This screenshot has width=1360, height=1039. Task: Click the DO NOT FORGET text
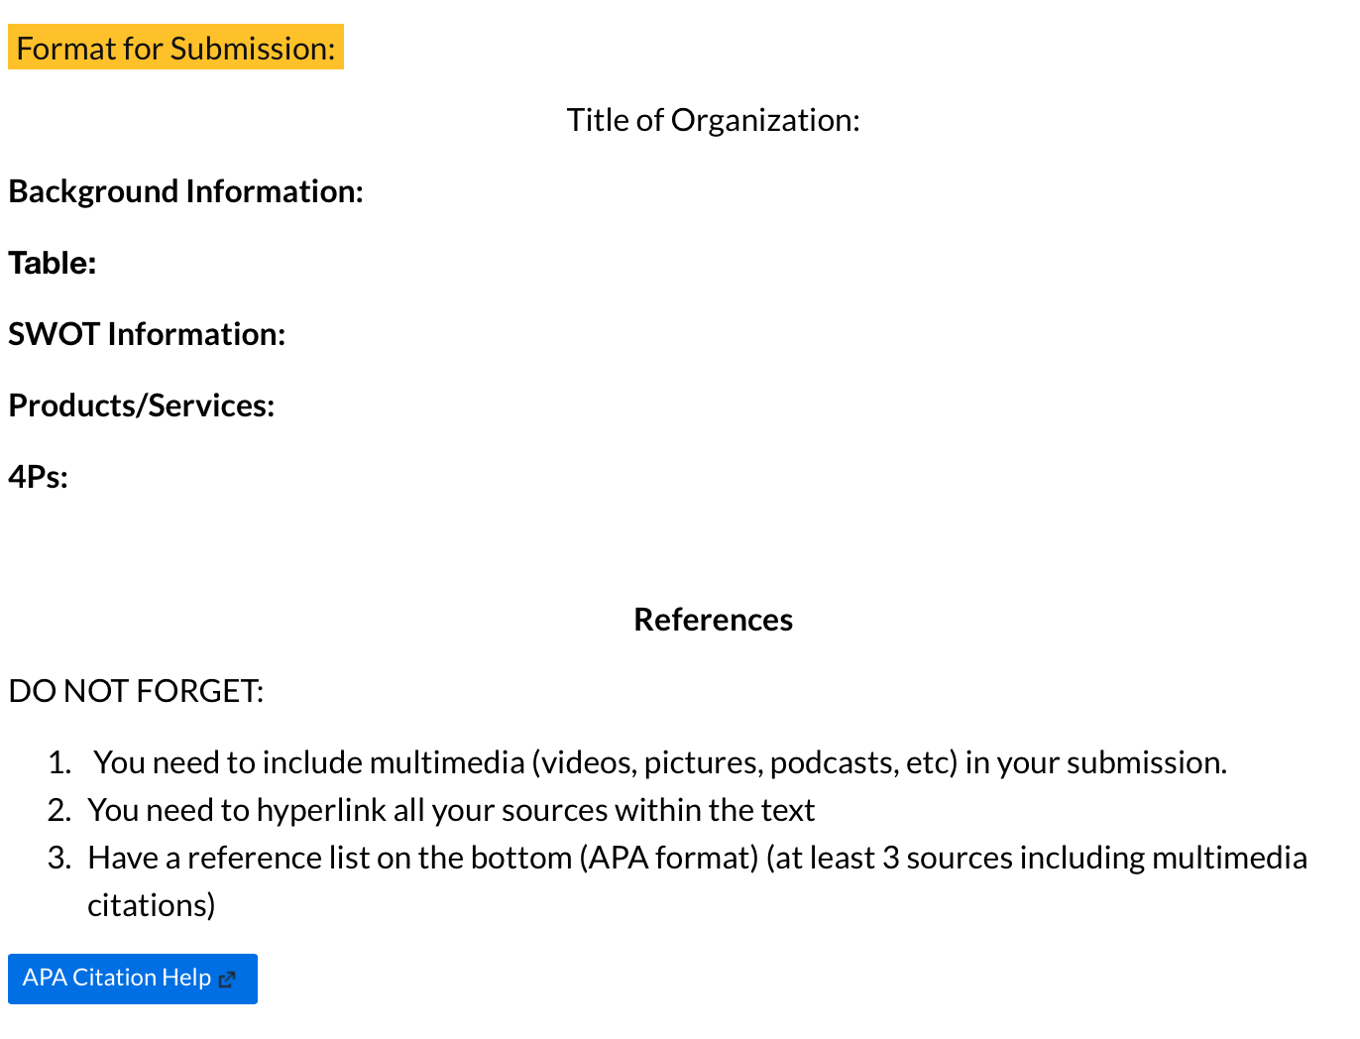(x=136, y=691)
